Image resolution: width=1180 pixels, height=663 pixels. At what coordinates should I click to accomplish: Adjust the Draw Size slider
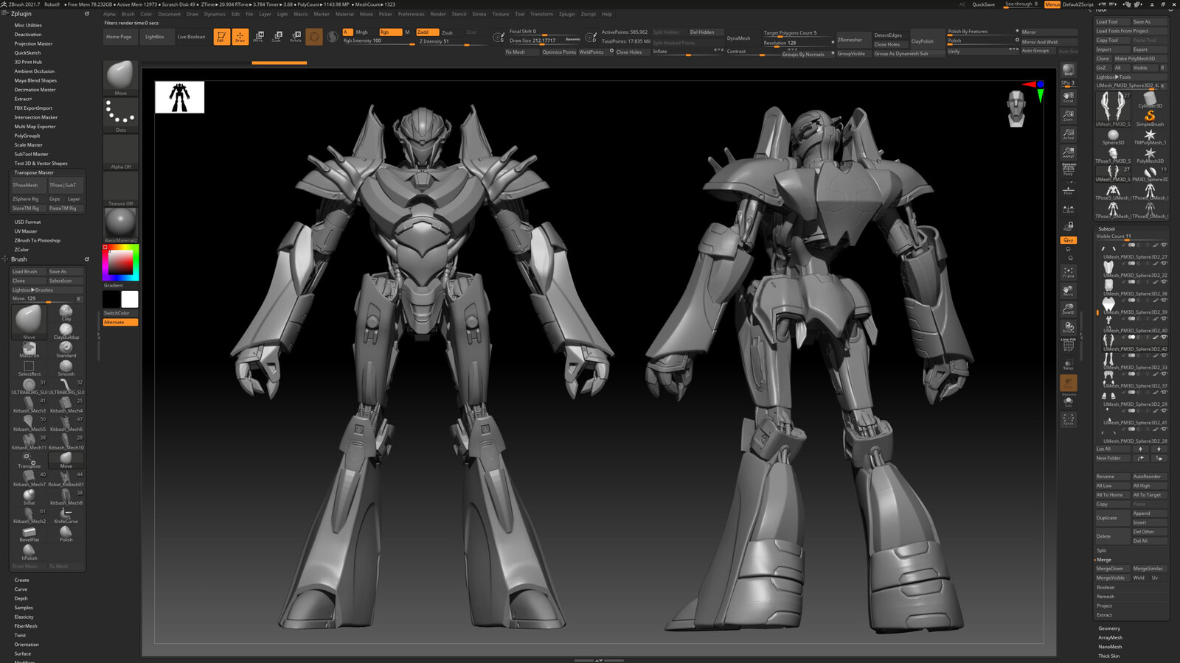pyautogui.click(x=544, y=41)
